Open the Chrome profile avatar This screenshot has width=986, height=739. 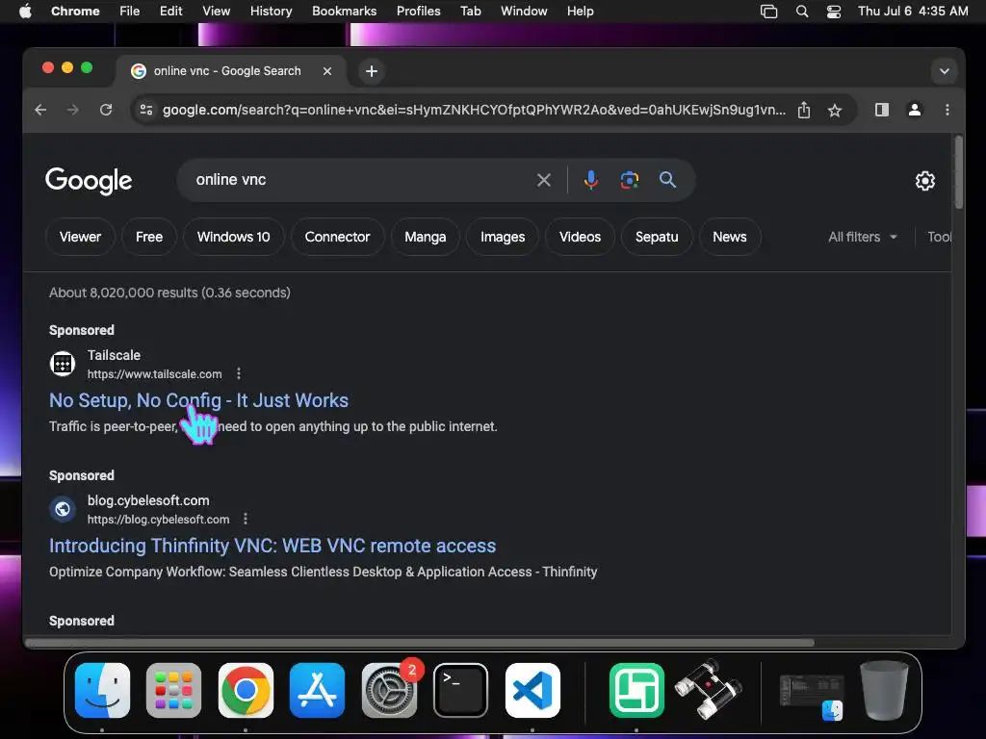coord(915,110)
